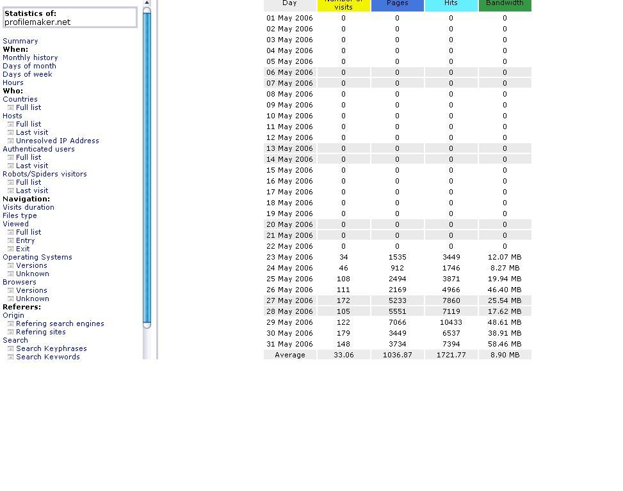This screenshot has height=491, width=623.
Task: Open Search report link
Action: tap(15, 340)
